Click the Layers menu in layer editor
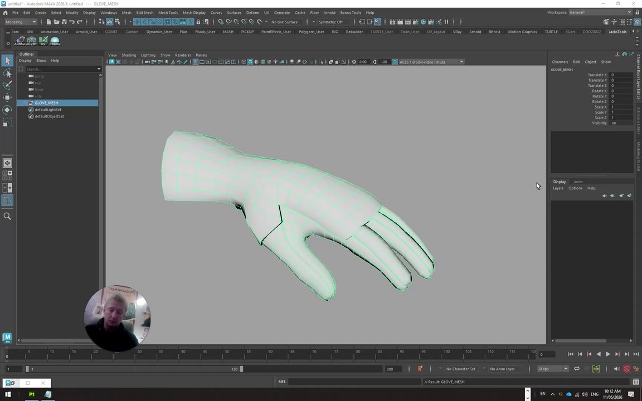 click(558, 188)
